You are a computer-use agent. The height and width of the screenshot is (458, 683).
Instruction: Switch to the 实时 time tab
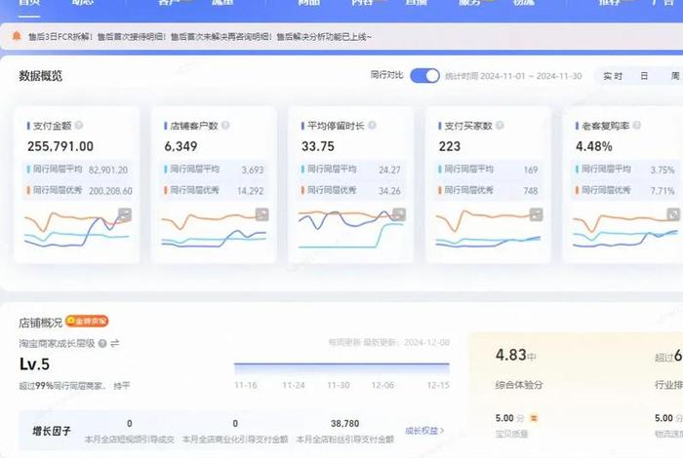(613, 76)
